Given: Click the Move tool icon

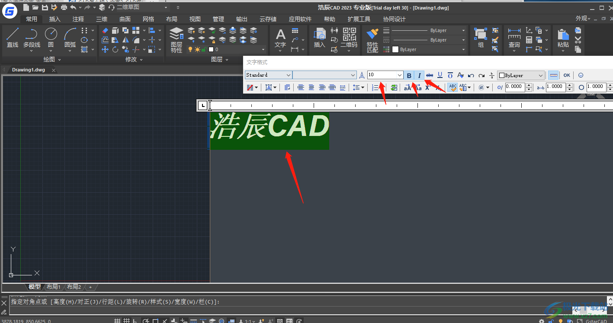Looking at the screenshot, I should pyautogui.click(x=105, y=49).
